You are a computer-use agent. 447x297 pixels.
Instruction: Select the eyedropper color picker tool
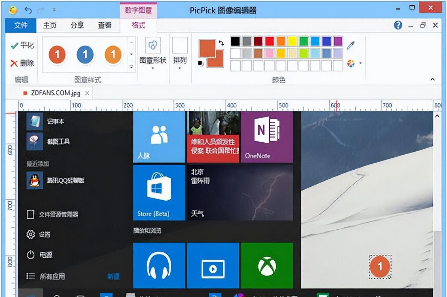(351, 45)
